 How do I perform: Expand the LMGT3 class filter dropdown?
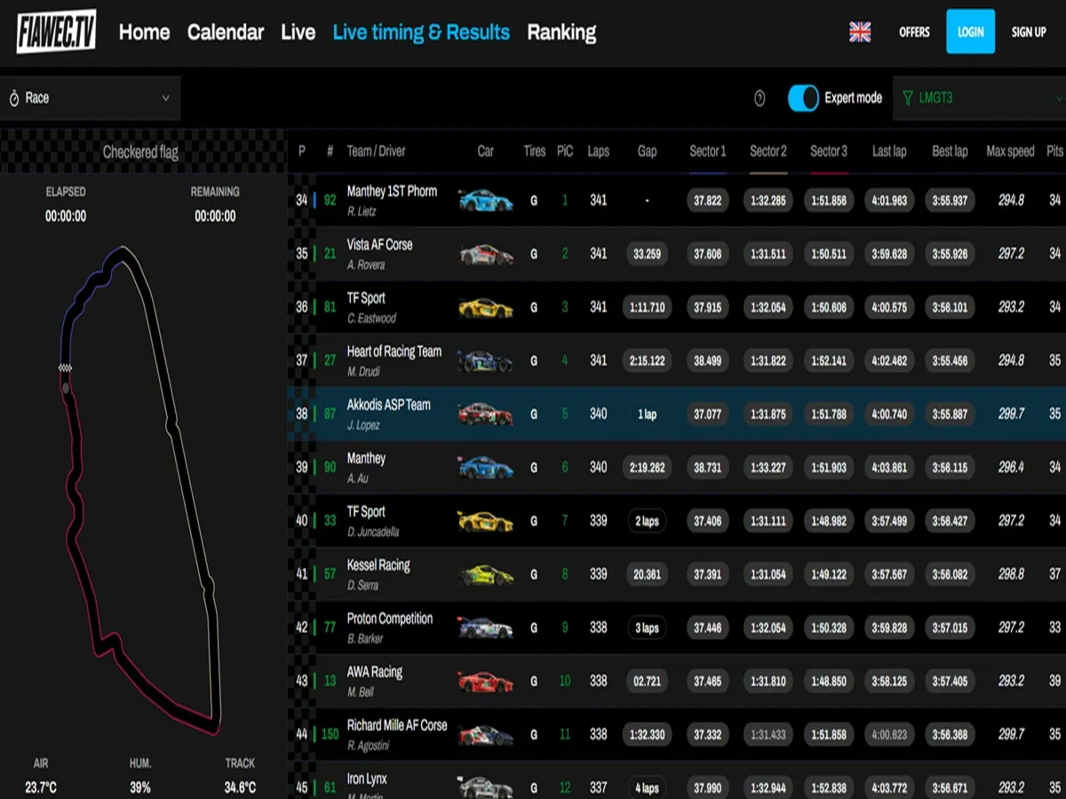[x=981, y=99]
